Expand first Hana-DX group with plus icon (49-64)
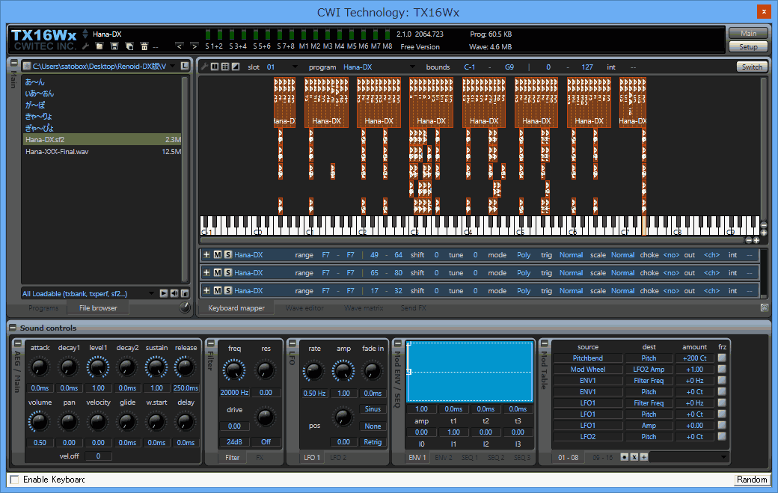This screenshot has height=493, width=778. pos(206,254)
